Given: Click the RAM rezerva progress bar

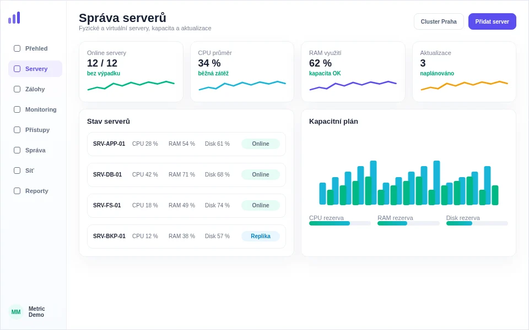Looking at the screenshot, I should pyautogui.click(x=408, y=223).
